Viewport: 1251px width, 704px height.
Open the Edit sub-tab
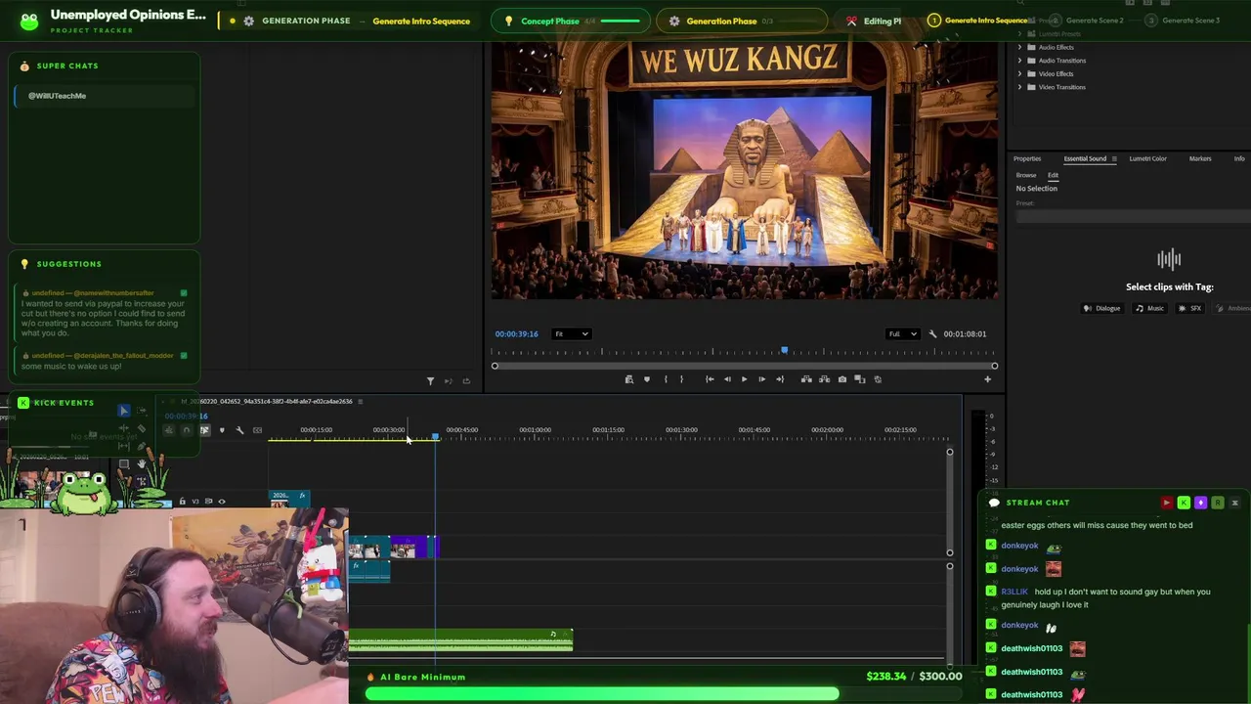[x=1053, y=175]
